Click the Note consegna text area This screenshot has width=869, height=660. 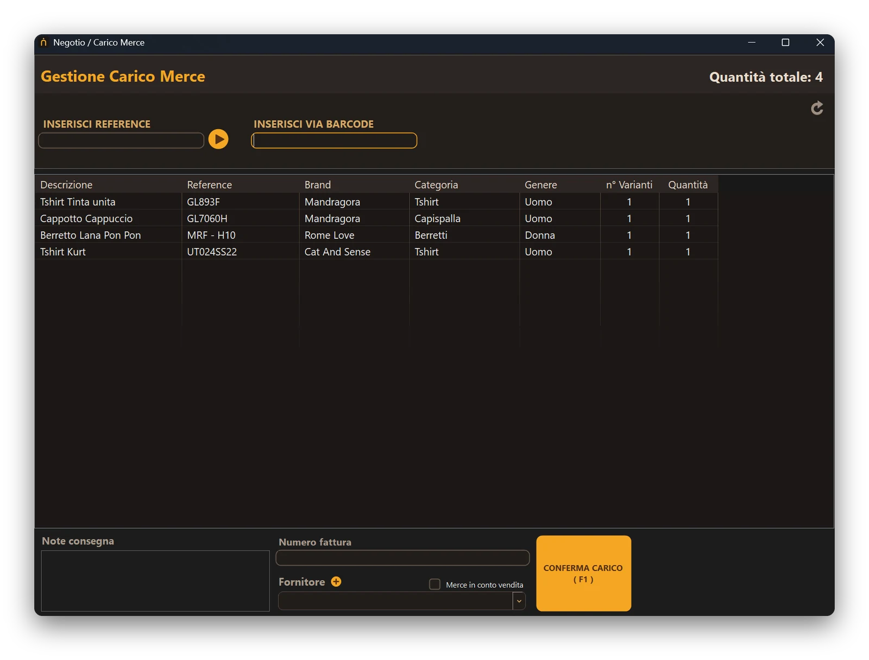coord(155,581)
